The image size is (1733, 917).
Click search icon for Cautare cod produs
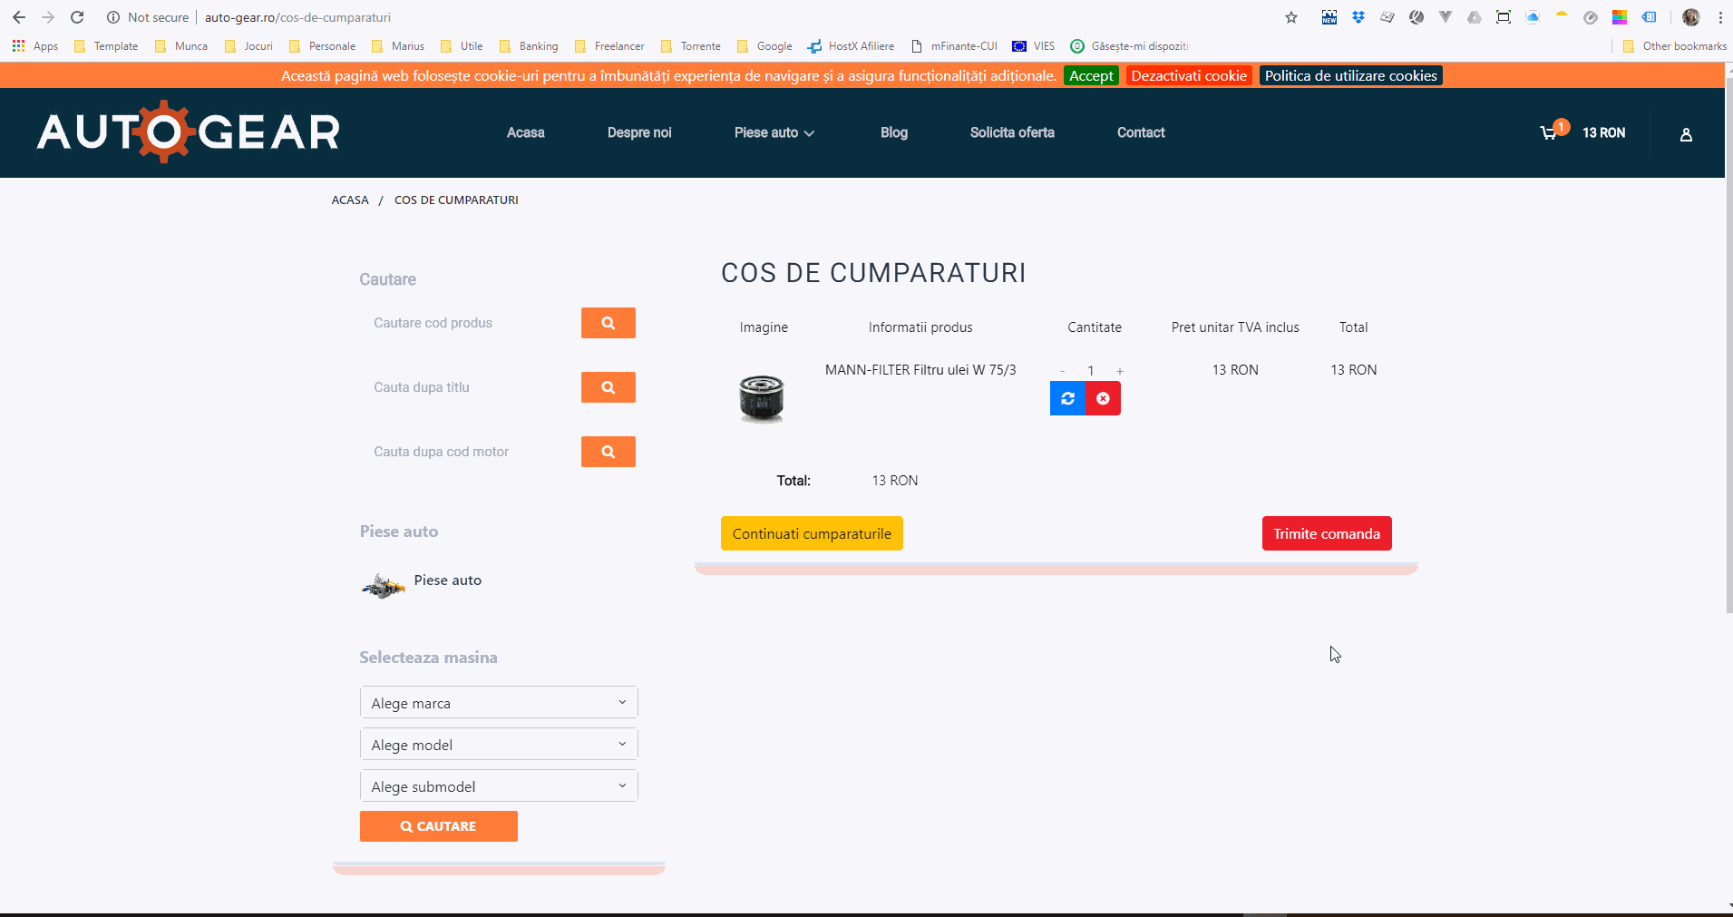(x=608, y=323)
